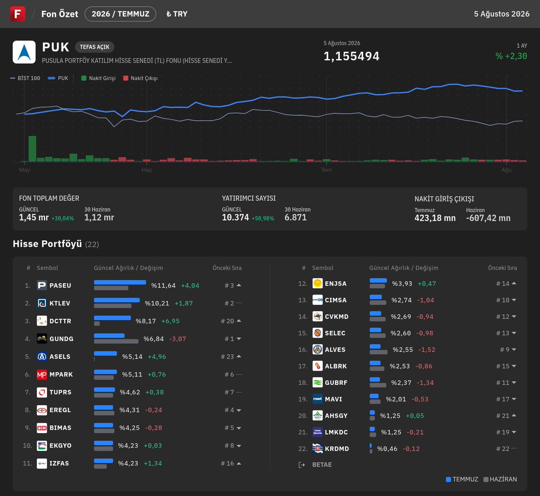Click the Fon Özet header title

[x=60, y=14]
